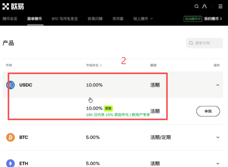228x167 pixels.
Task: Click the 自动赚币中 status badge
Action: coord(193,19)
